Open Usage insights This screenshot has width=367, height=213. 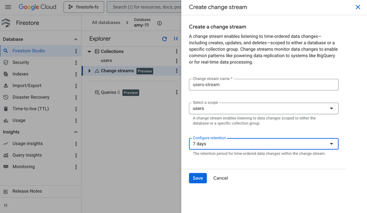28,144
